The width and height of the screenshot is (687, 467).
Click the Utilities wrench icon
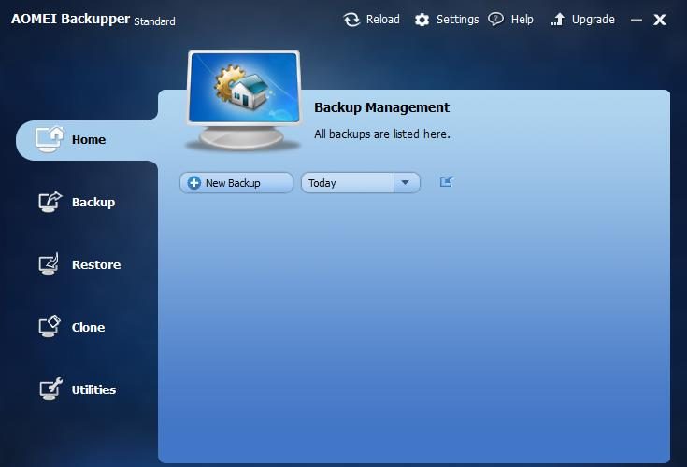click(50, 389)
